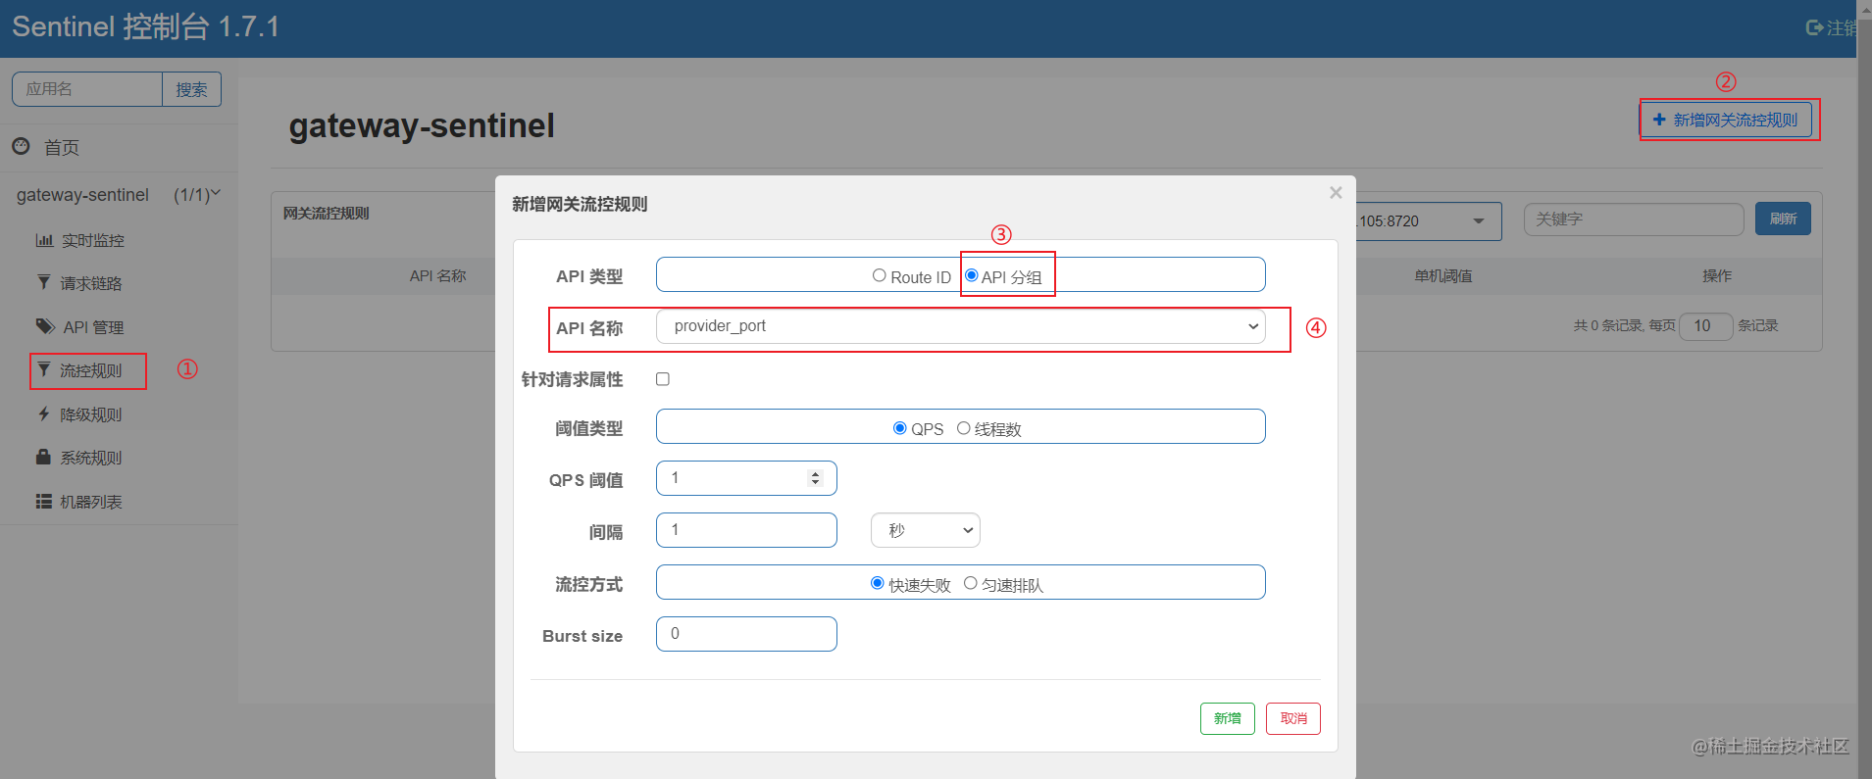Viewport: 1872px width, 779px height.
Task: Select the API 分组 radio button
Action: (972, 275)
